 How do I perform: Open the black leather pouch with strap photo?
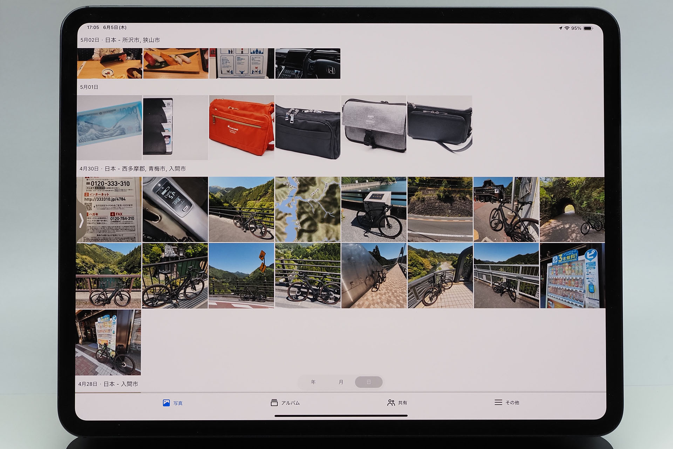point(440,128)
